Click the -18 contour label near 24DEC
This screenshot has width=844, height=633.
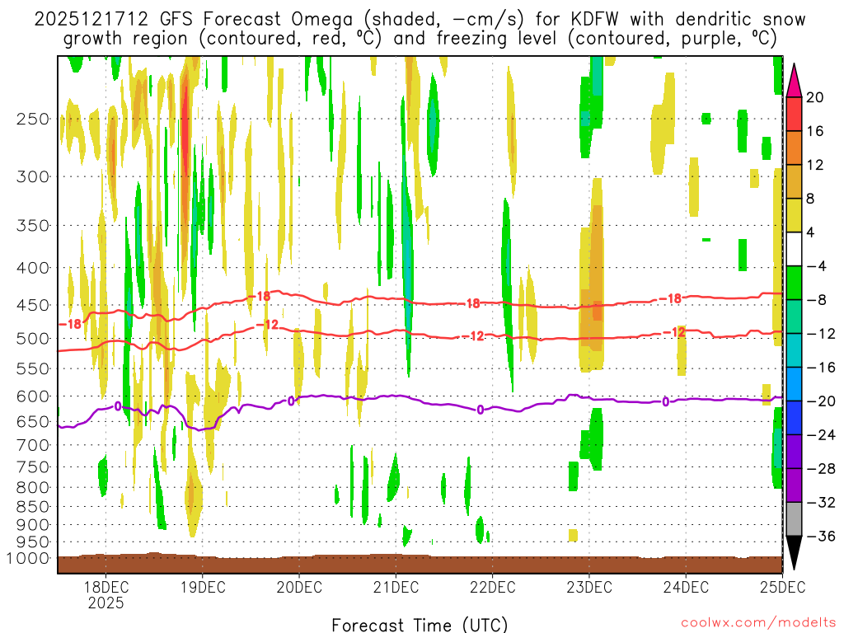click(x=673, y=298)
